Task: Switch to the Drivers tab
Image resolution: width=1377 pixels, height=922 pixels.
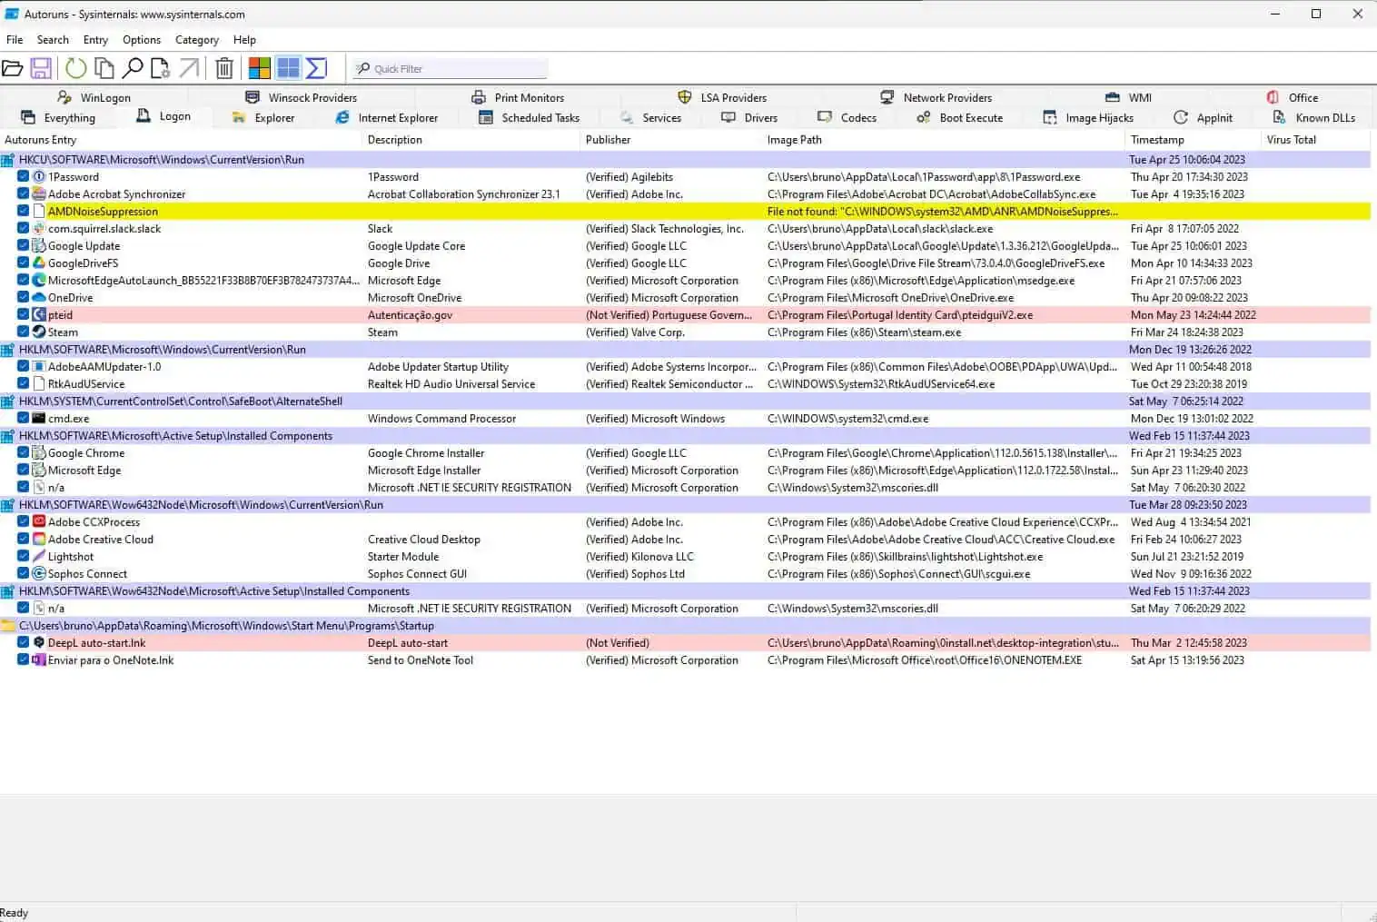Action: pyautogui.click(x=749, y=117)
